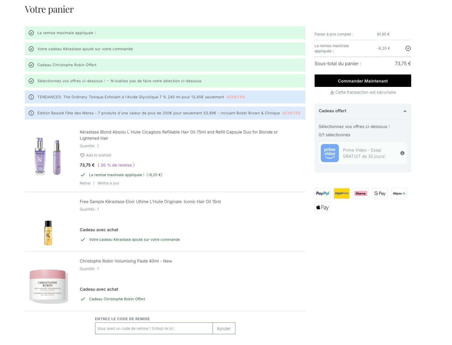Click check icon in Kérastase gift added banner
The image size is (452, 345).
[x=31, y=49]
